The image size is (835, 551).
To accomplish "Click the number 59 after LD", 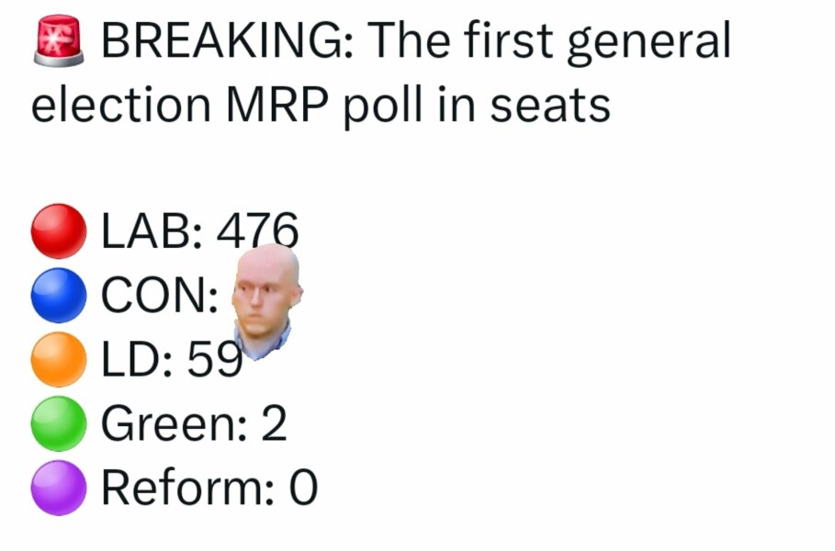I will [214, 360].
